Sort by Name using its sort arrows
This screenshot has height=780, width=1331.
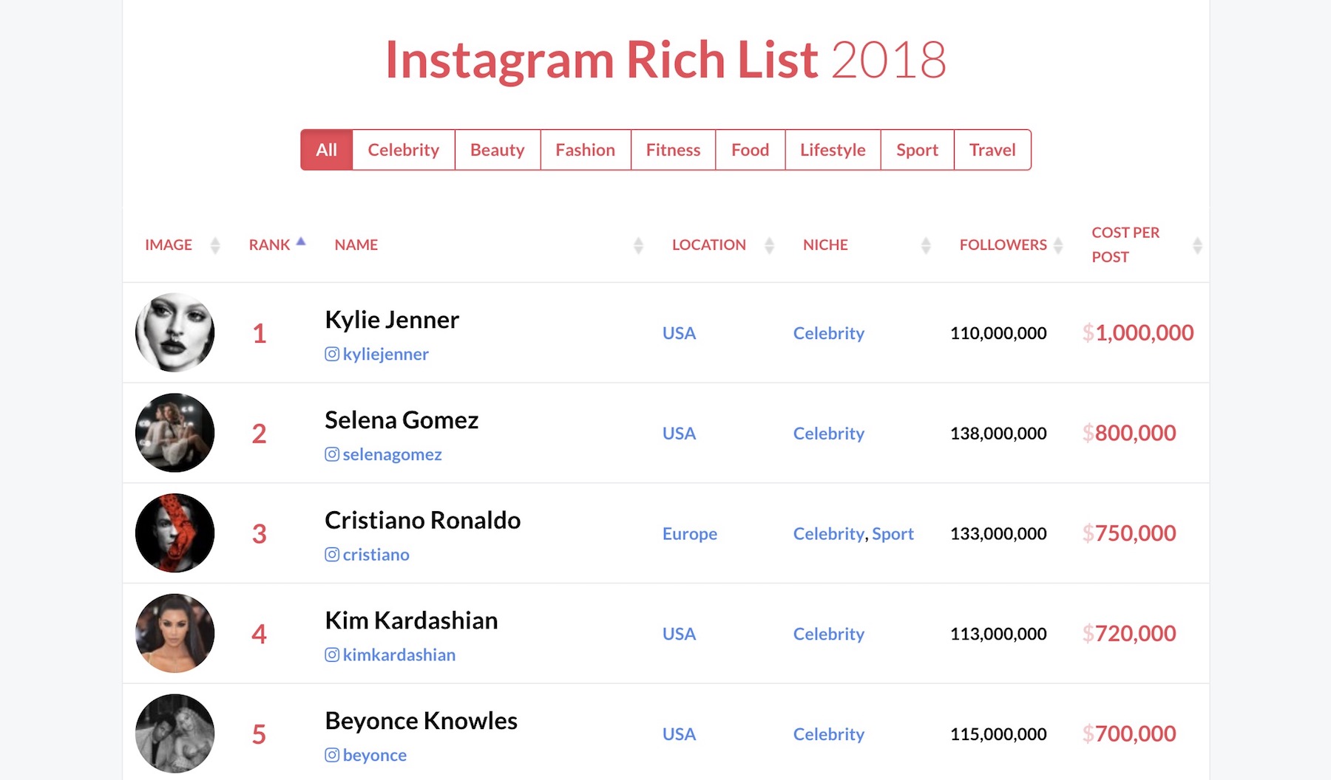[x=638, y=245]
